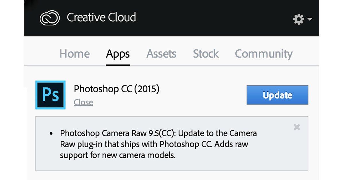Dismiss the update notes with the X

[x=297, y=127]
